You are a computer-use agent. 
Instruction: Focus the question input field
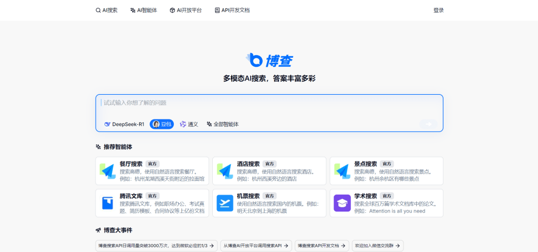point(270,103)
